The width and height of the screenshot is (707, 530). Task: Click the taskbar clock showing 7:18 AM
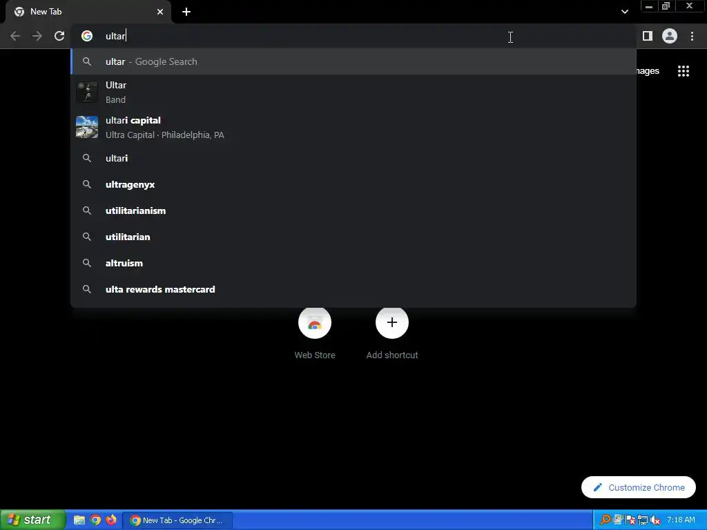click(x=681, y=520)
